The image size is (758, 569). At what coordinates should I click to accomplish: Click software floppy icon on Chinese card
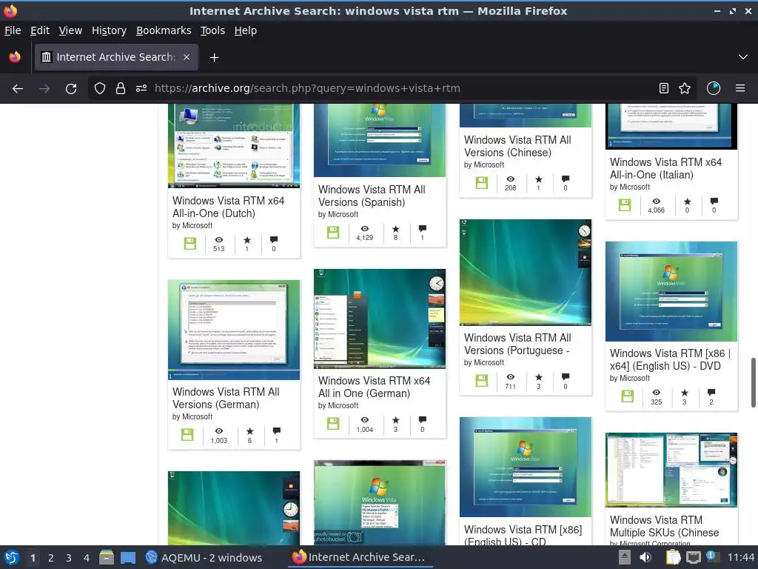tap(481, 182)
